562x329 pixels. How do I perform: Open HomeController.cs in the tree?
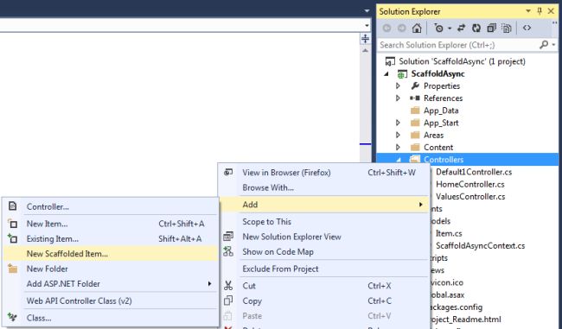(x=469, y=185)
